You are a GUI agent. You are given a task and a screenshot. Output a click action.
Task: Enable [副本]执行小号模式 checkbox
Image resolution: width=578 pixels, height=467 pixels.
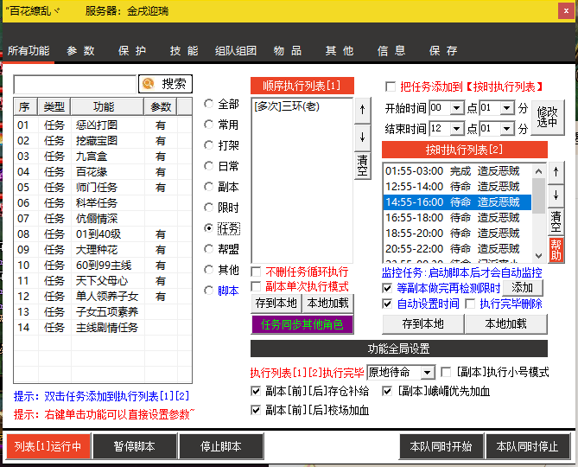pyautogui.click(x=446, y=372)
